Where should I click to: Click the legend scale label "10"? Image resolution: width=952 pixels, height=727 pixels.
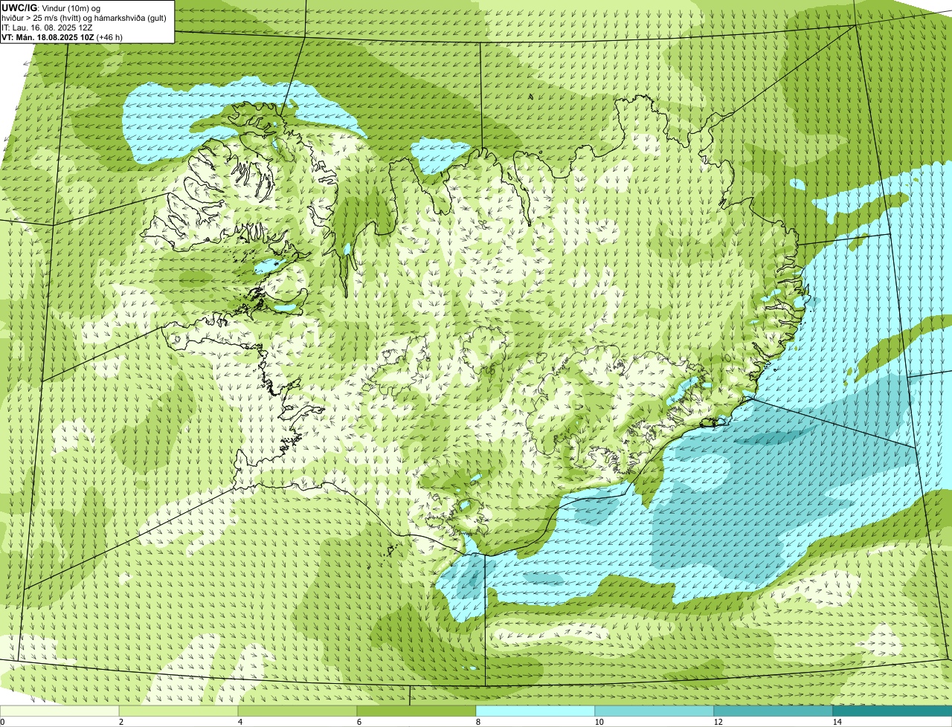[x=599, y=722]
